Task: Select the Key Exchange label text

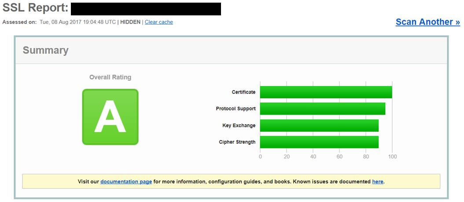Action: click(239, 126)
